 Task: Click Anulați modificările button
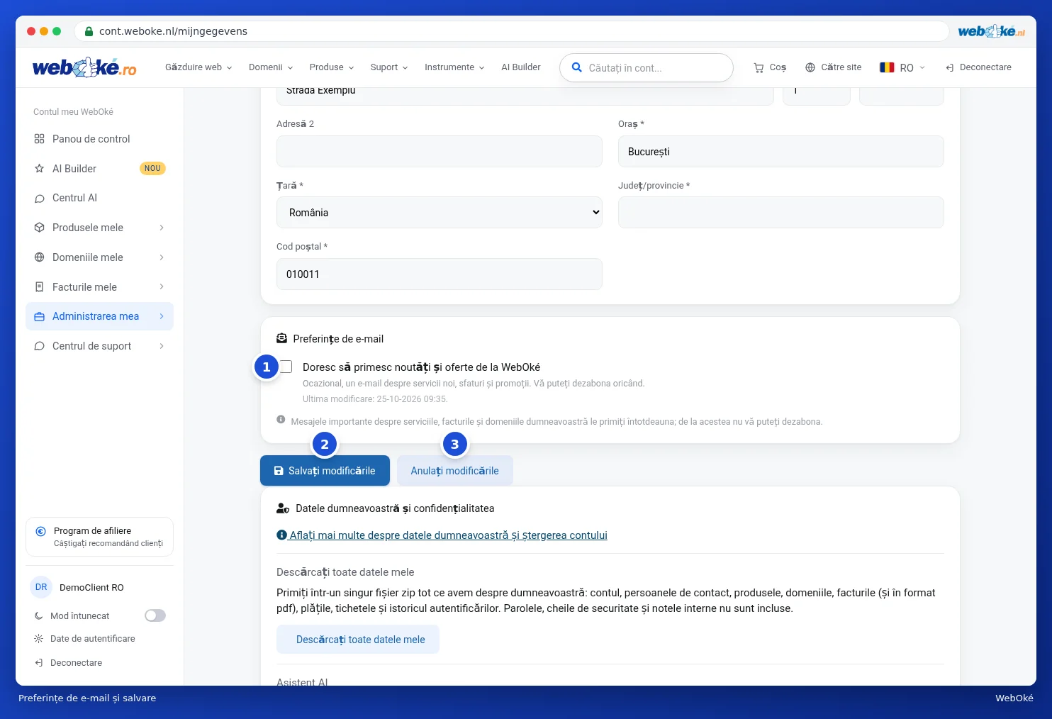coord(455,471)
